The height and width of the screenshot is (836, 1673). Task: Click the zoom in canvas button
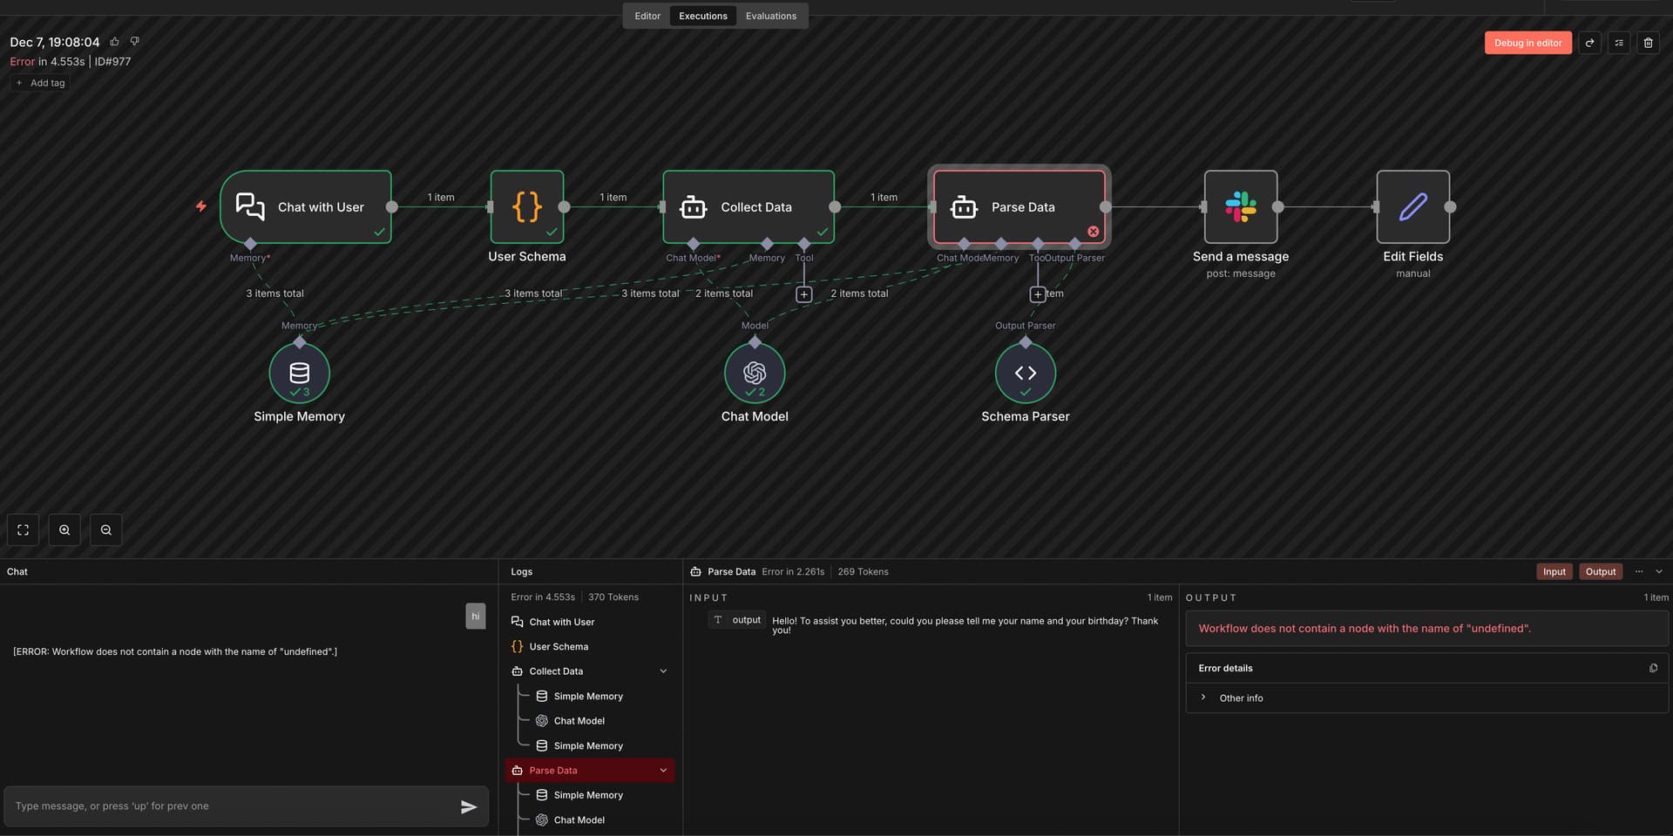[64, 529]
